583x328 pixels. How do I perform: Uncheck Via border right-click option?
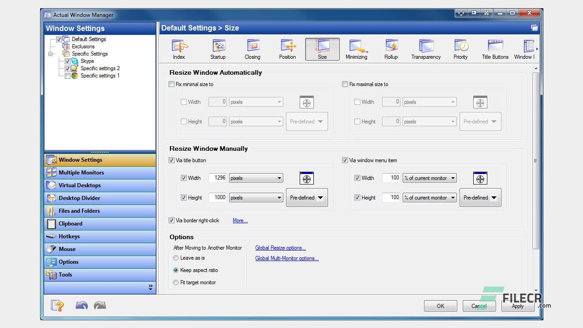172,220
